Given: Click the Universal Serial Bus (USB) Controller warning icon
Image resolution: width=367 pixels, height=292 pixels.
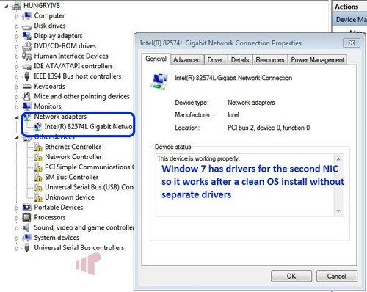Looking at the screenshot, I should 38,187.
